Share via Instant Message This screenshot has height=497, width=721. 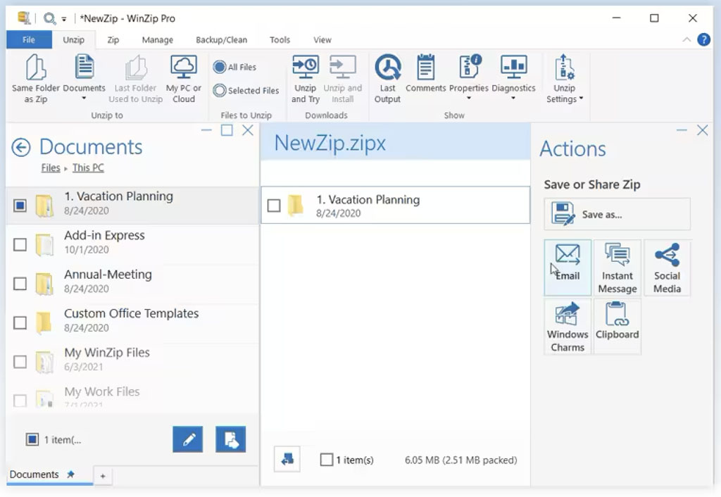point(617,268)
